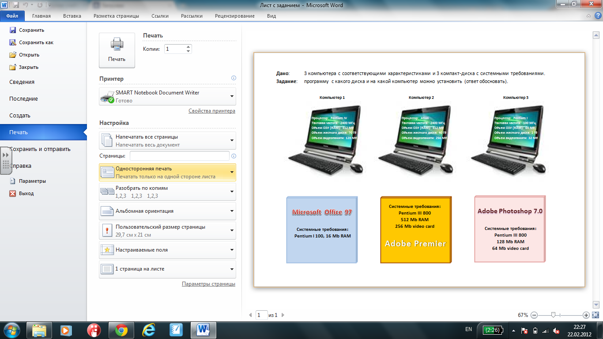Open the Параметры страницы link
The width and height of the screenshot is (603, 339).
[208, 284]
